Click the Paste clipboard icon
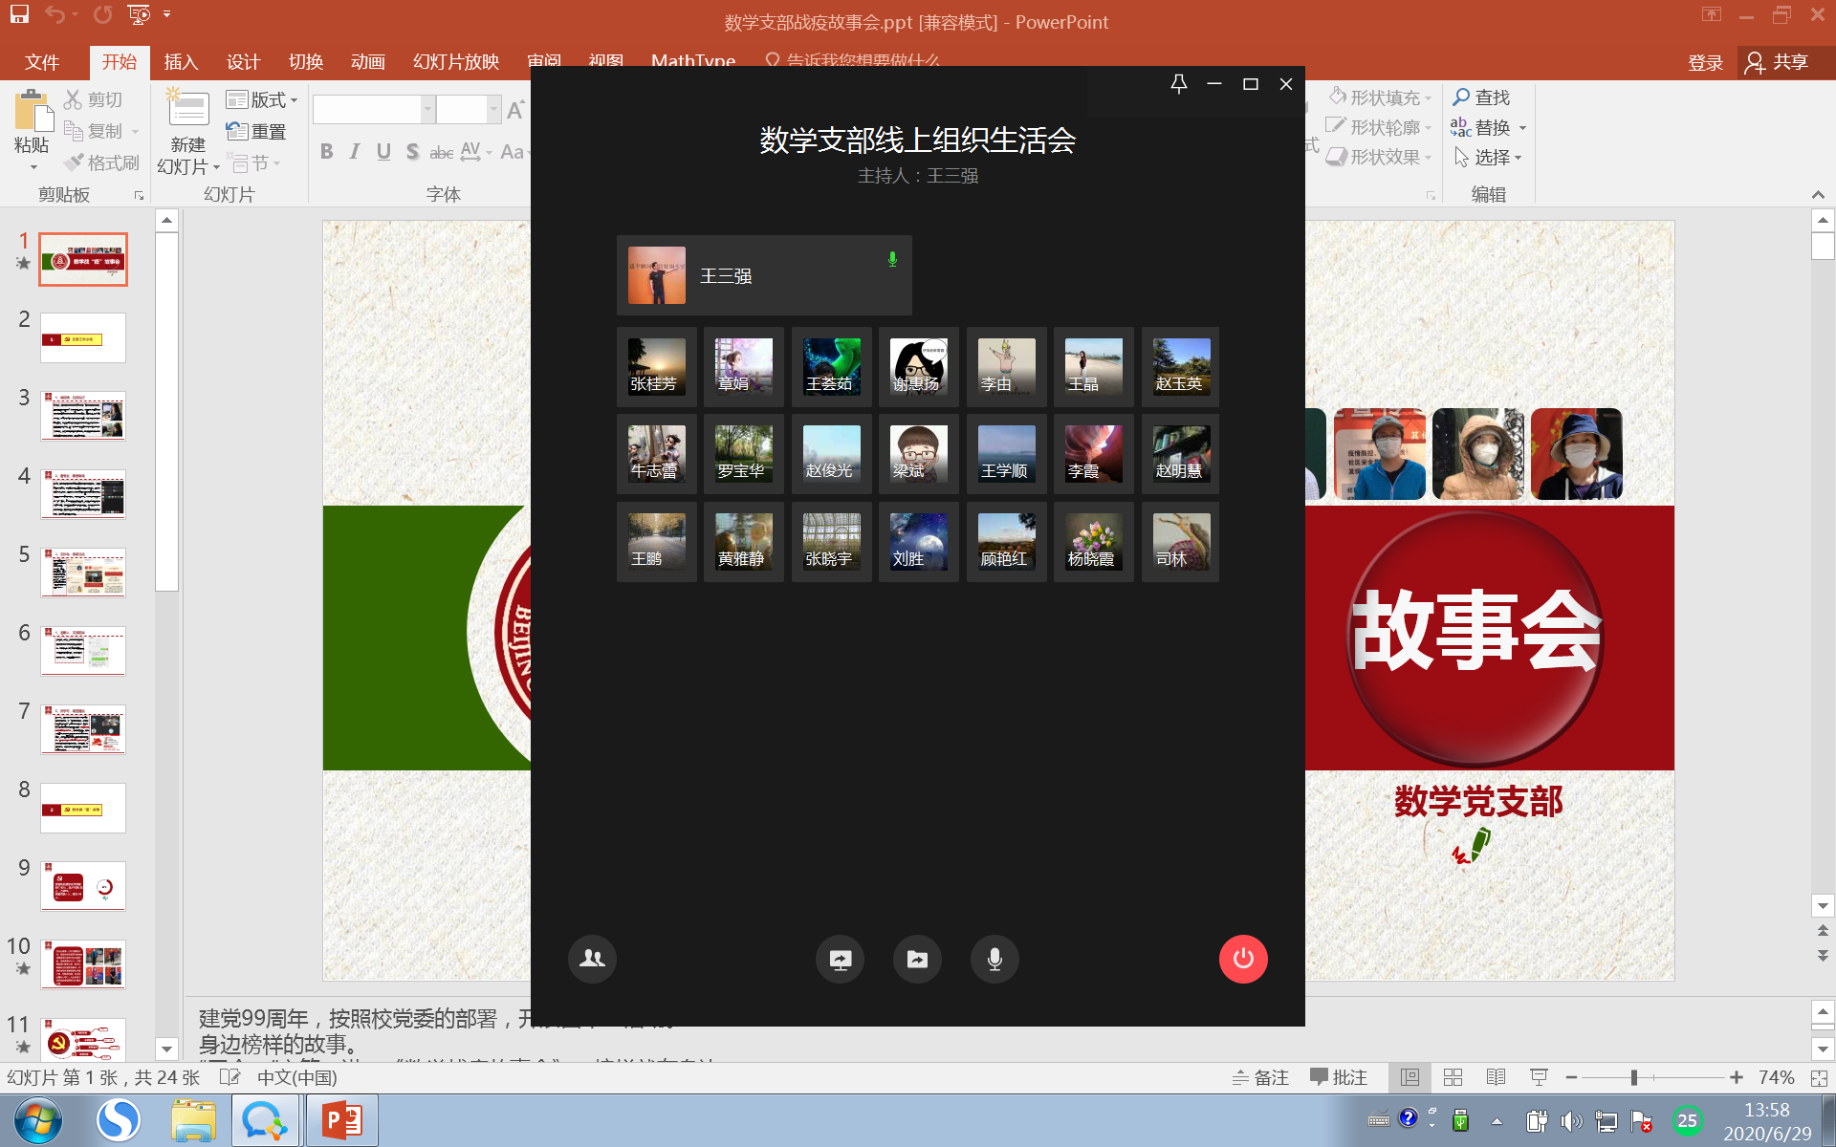The height and width of the screenshot is (1147, 1836). (x=33, y=111)
